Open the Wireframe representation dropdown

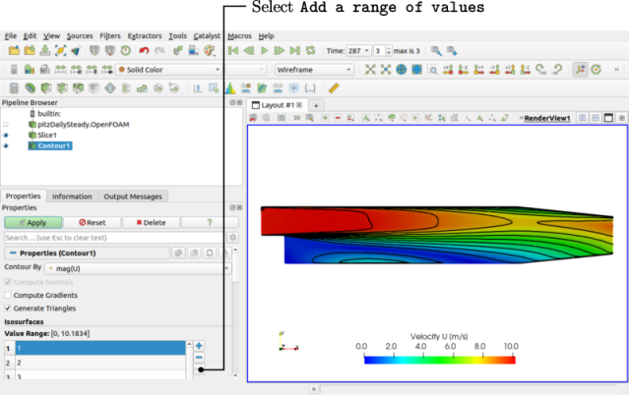(x=314, y=70)
